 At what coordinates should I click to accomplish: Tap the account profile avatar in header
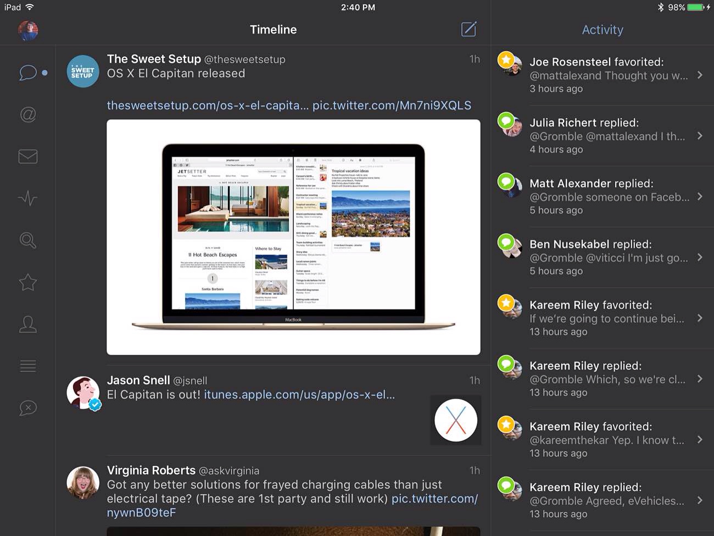(x=28, y=31)
